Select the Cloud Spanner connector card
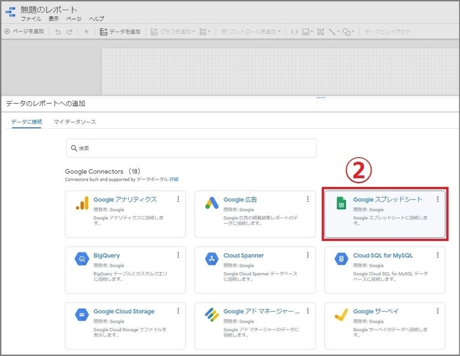The image size is (460, 356). [x=255, y=270]
